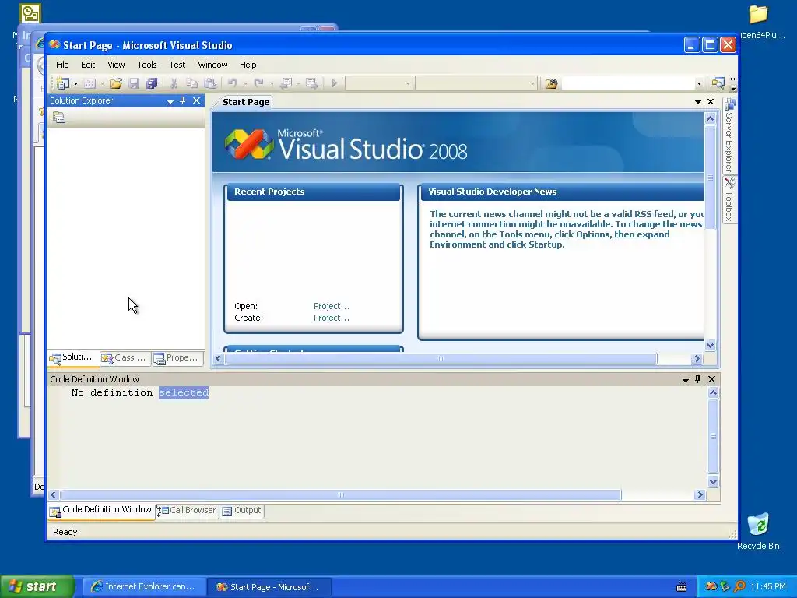This screenshot has width=797, height=598.
Task: Click the Add New Item toolbar icon
Action: (x=90, y=83)
